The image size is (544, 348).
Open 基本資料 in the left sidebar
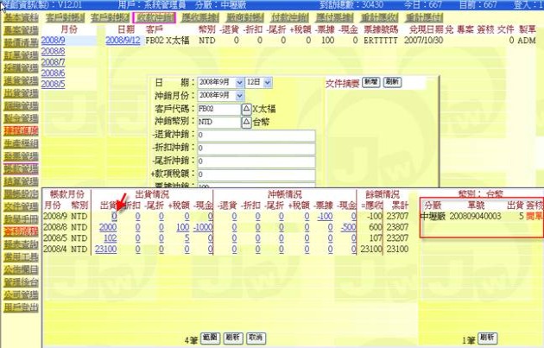coord(20,16)
